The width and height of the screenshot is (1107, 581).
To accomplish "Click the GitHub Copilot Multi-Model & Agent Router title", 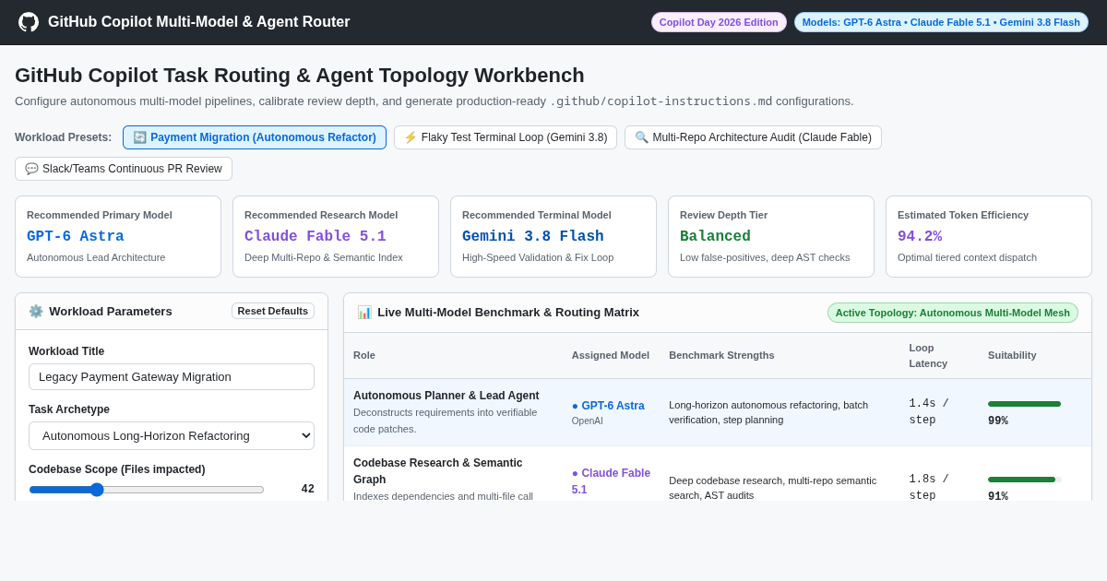I will [199, 22].
